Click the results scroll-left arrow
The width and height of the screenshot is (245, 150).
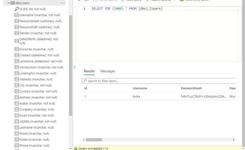tap(84, 140)
